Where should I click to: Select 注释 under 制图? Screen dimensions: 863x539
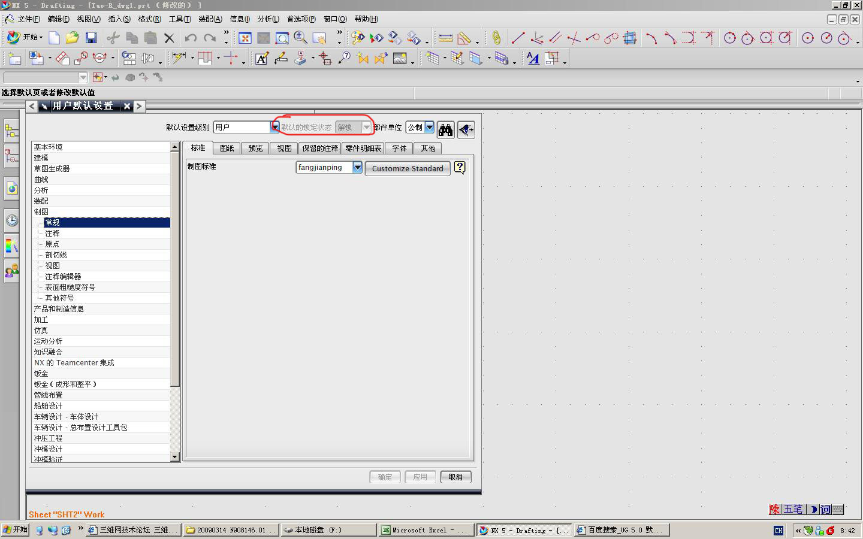pyautogui.click(x=52, y=233)
